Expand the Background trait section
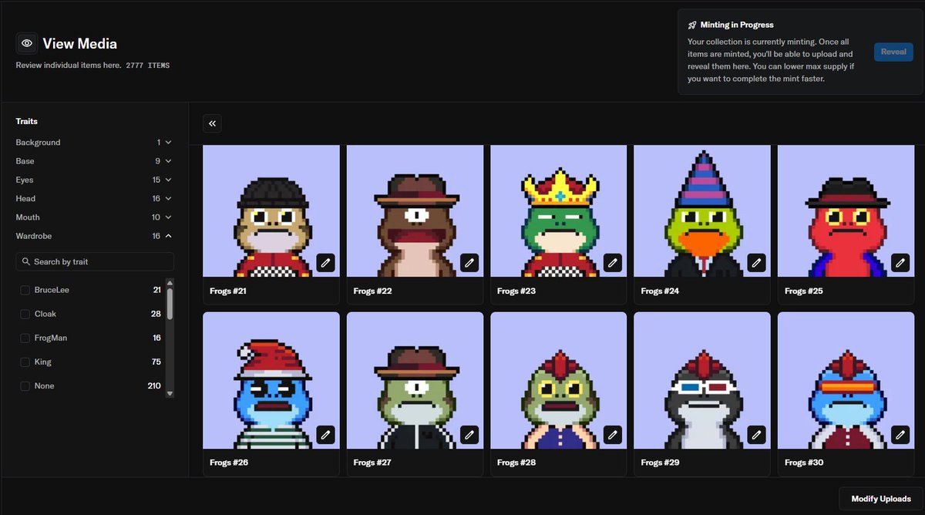The image size is (925, 515). point(94,143)
